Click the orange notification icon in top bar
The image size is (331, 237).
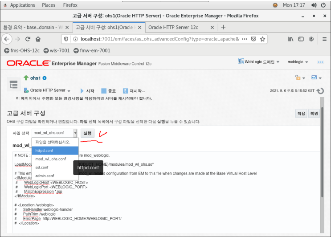pos(275,5)
